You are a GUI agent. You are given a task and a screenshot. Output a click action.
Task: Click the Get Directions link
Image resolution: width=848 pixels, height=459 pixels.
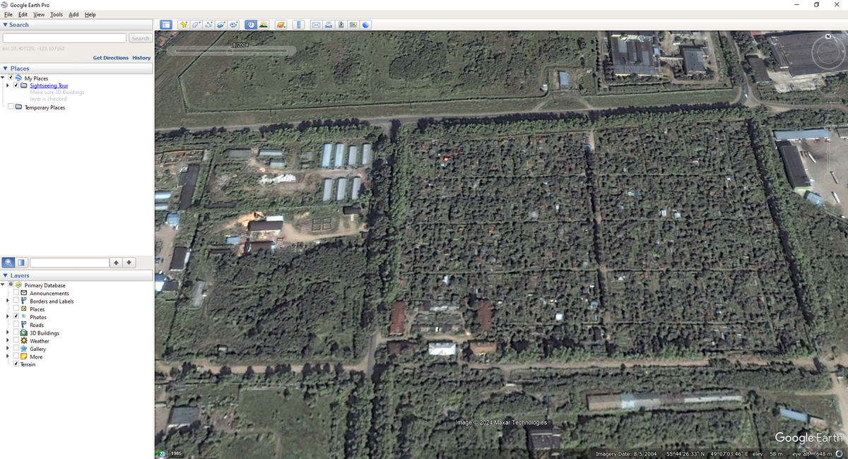click(111, 58)
